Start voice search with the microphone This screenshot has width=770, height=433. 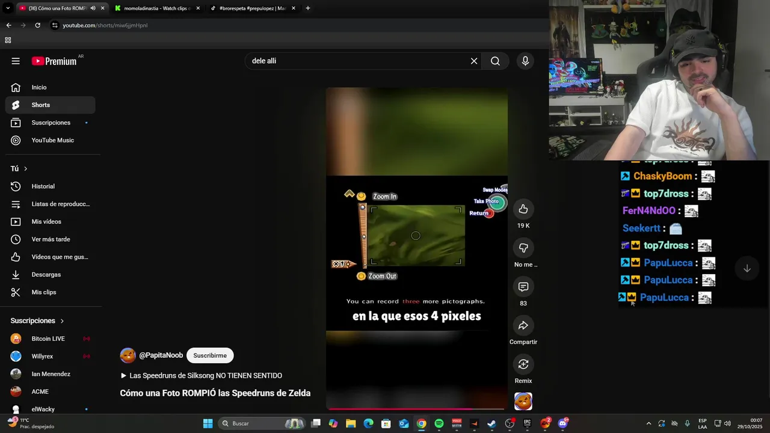click(x=525, y=61)
